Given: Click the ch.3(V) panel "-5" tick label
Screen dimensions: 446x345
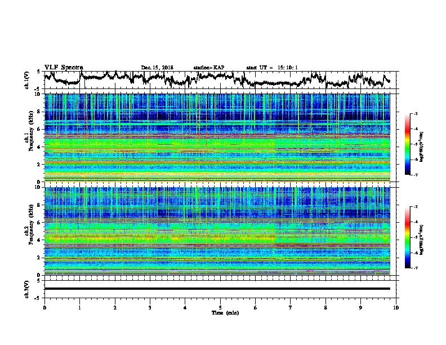Looking at the screenshot, I should 38,298.
